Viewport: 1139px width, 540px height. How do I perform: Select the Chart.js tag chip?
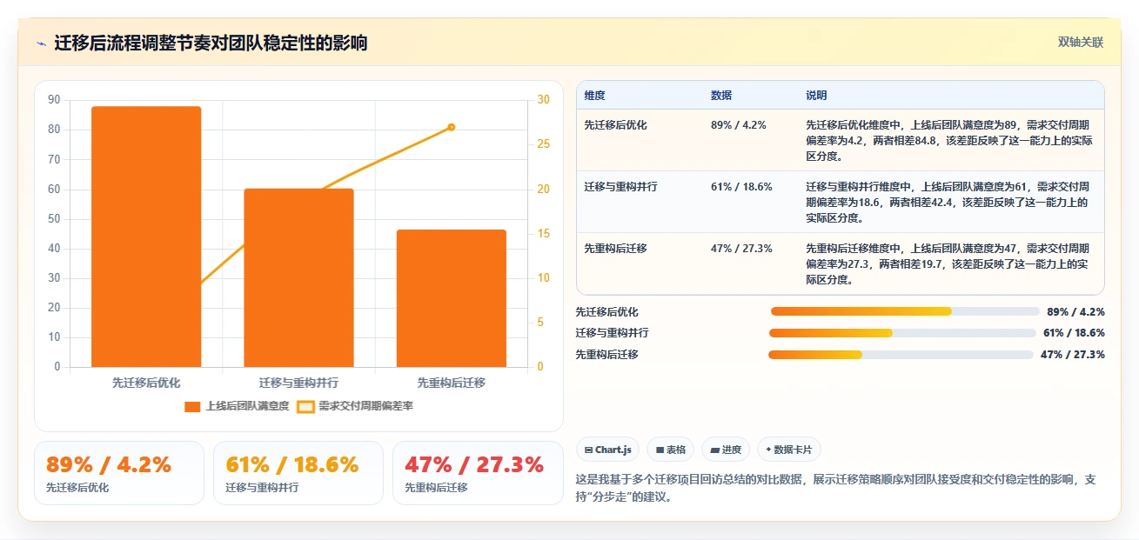coord(608,450)
